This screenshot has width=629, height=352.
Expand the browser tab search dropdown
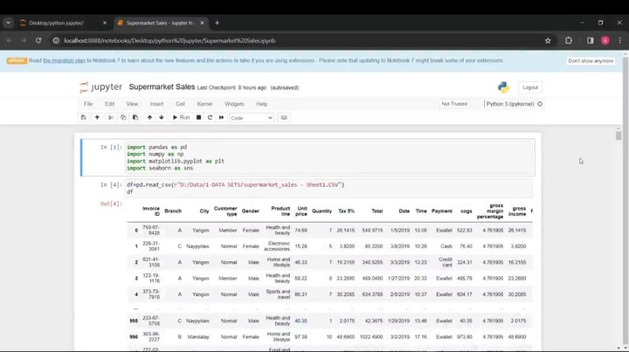[8, 23]
